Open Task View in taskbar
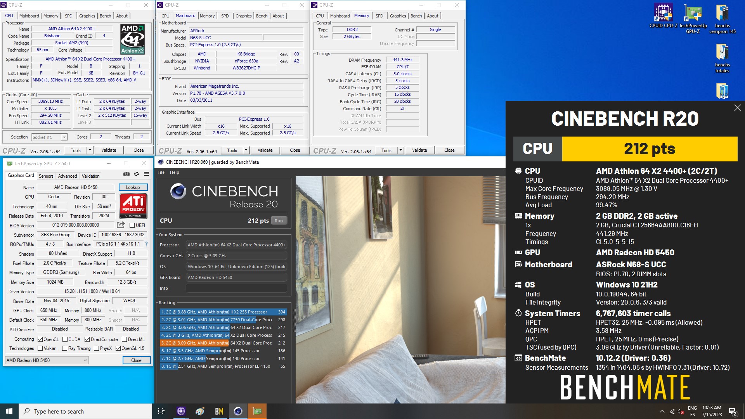Image resolution: width=745 pixels, height=419 pixels. (161, 411)
